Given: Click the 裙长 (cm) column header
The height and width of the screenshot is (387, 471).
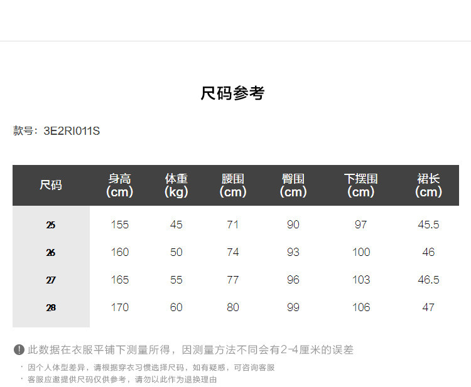Looking at the screenshot, I should 428,185.
